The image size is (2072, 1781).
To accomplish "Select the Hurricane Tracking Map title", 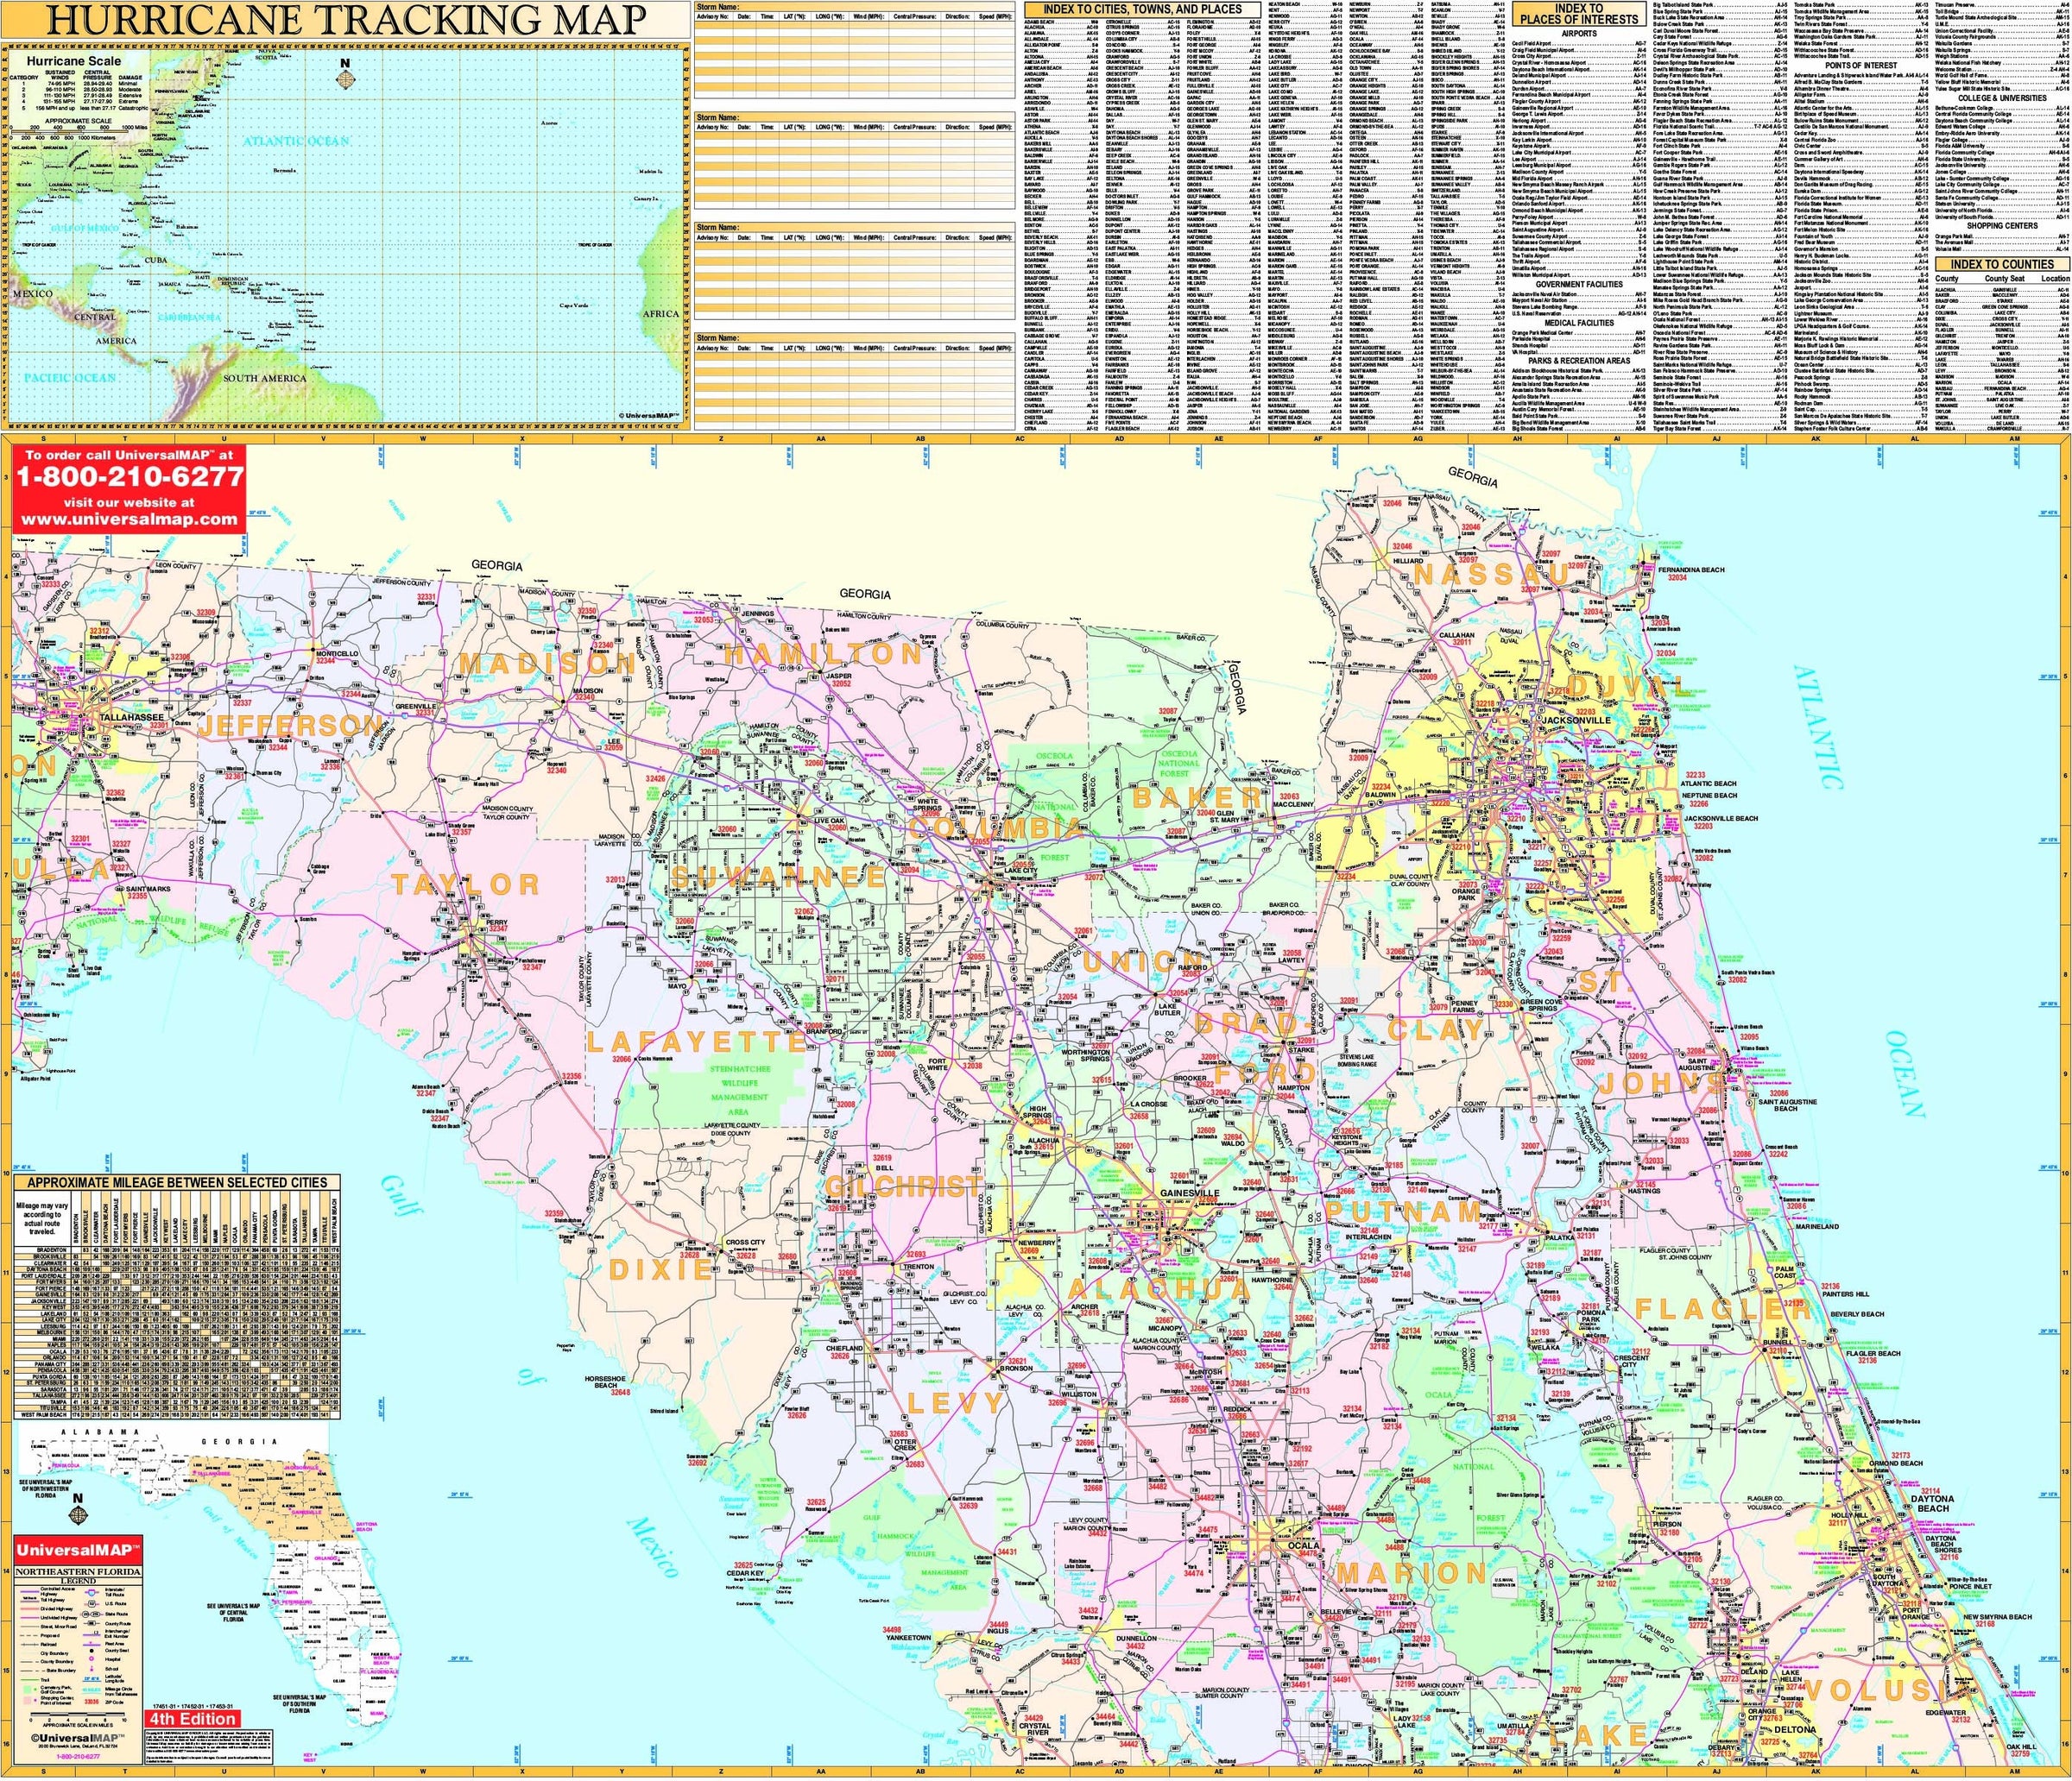I will coord(345,19).
